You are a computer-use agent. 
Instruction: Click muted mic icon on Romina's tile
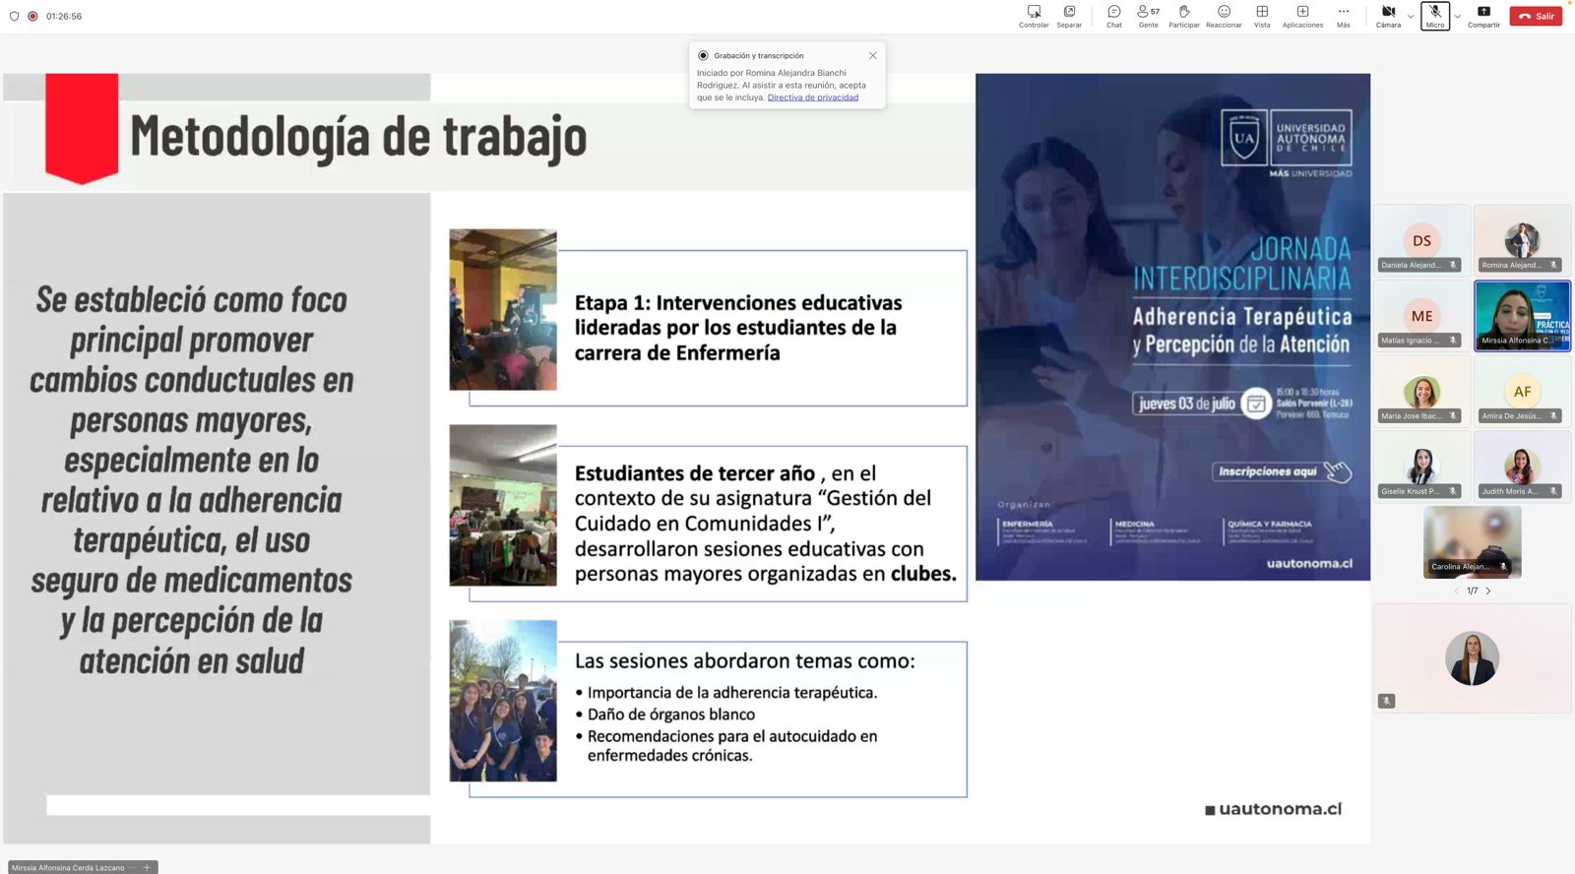tap(1553, 265)
